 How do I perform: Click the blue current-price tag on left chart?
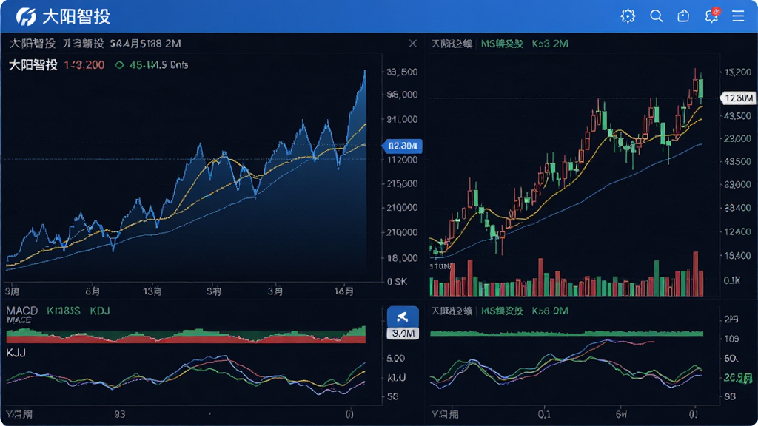click(x=402, y=146)
